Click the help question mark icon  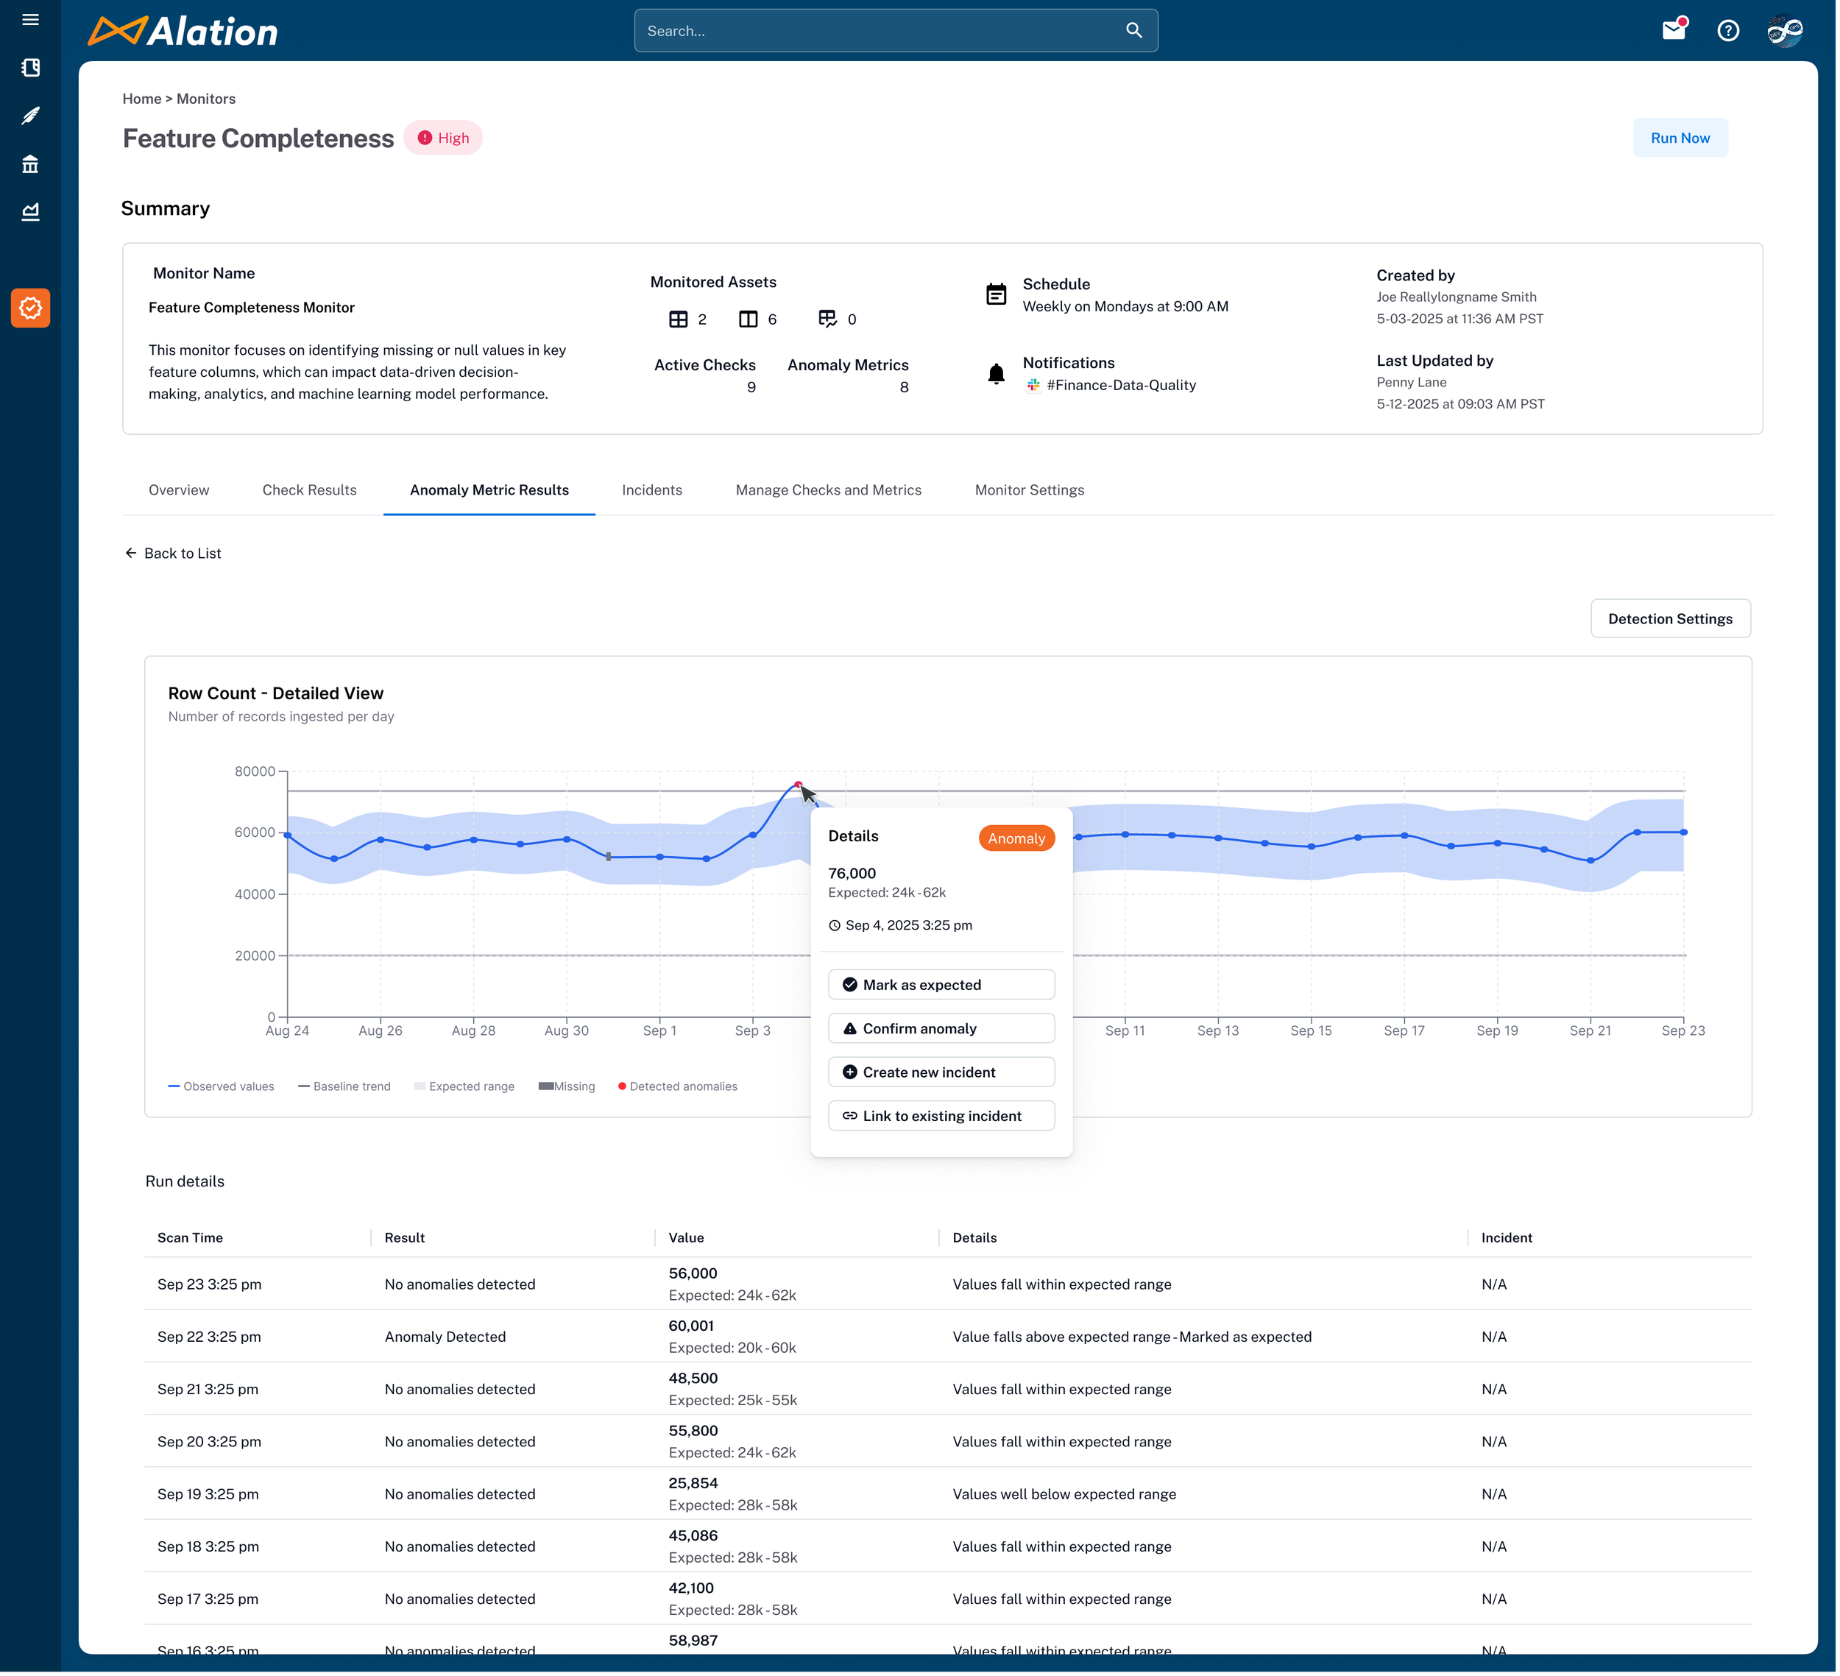point(1727,30)
